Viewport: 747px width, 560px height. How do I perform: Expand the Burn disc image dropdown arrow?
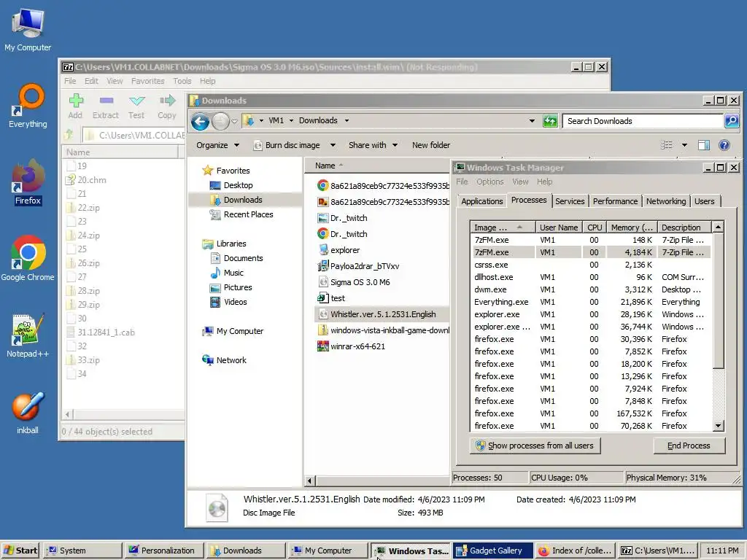pyautogui.click(x=333, y=145)
